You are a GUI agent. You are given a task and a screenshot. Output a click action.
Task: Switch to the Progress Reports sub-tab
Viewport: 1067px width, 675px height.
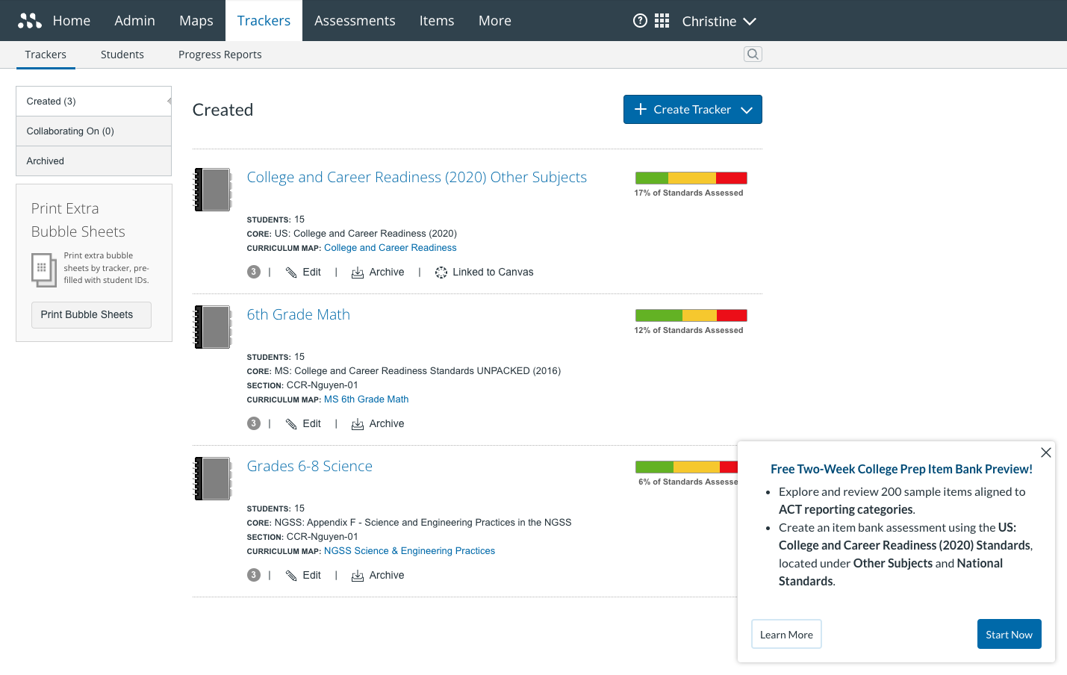(x=220, y=55)
